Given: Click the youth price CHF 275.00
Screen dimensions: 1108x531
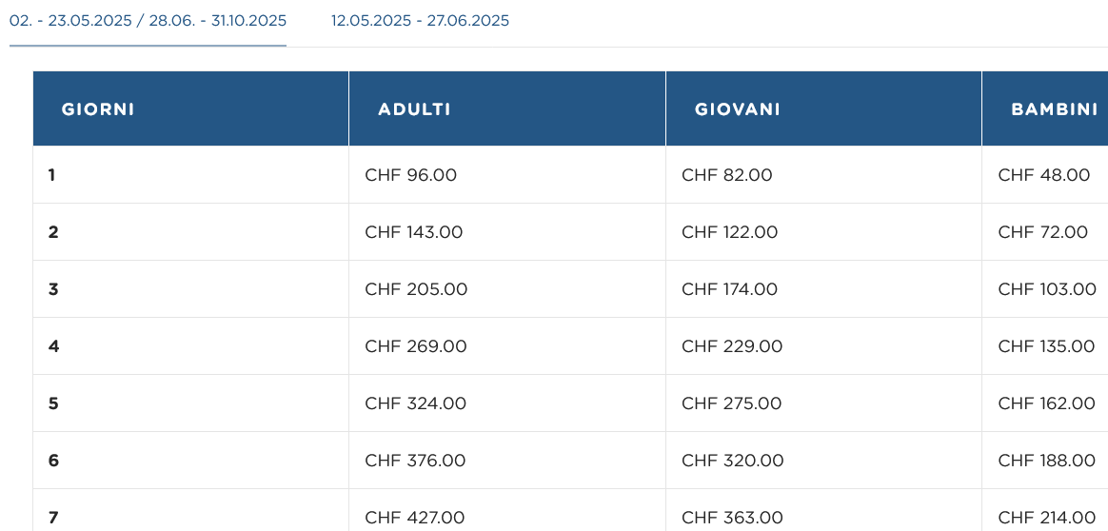Looking at the screenshot, I should tap(732, 403).
